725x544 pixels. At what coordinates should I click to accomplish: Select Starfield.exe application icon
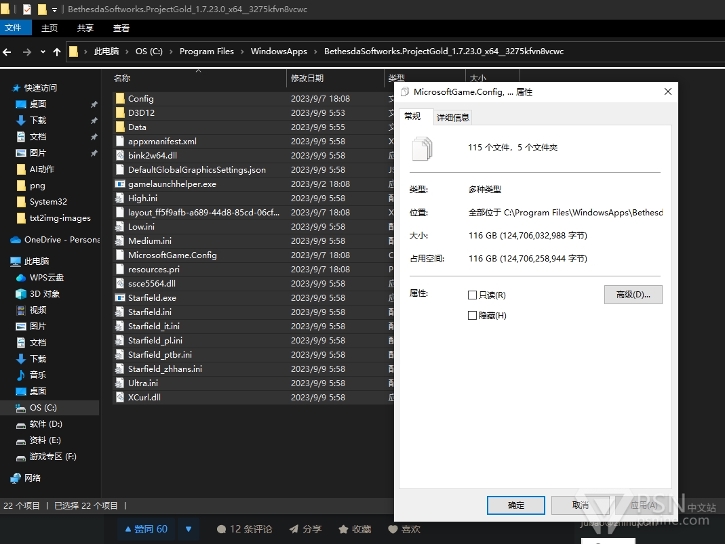[120, 298]
